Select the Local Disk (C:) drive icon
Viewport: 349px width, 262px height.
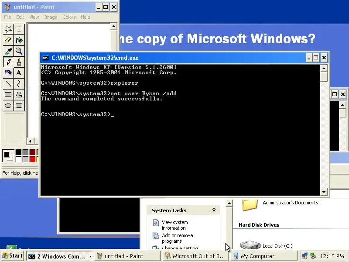[x=250, y=245]
